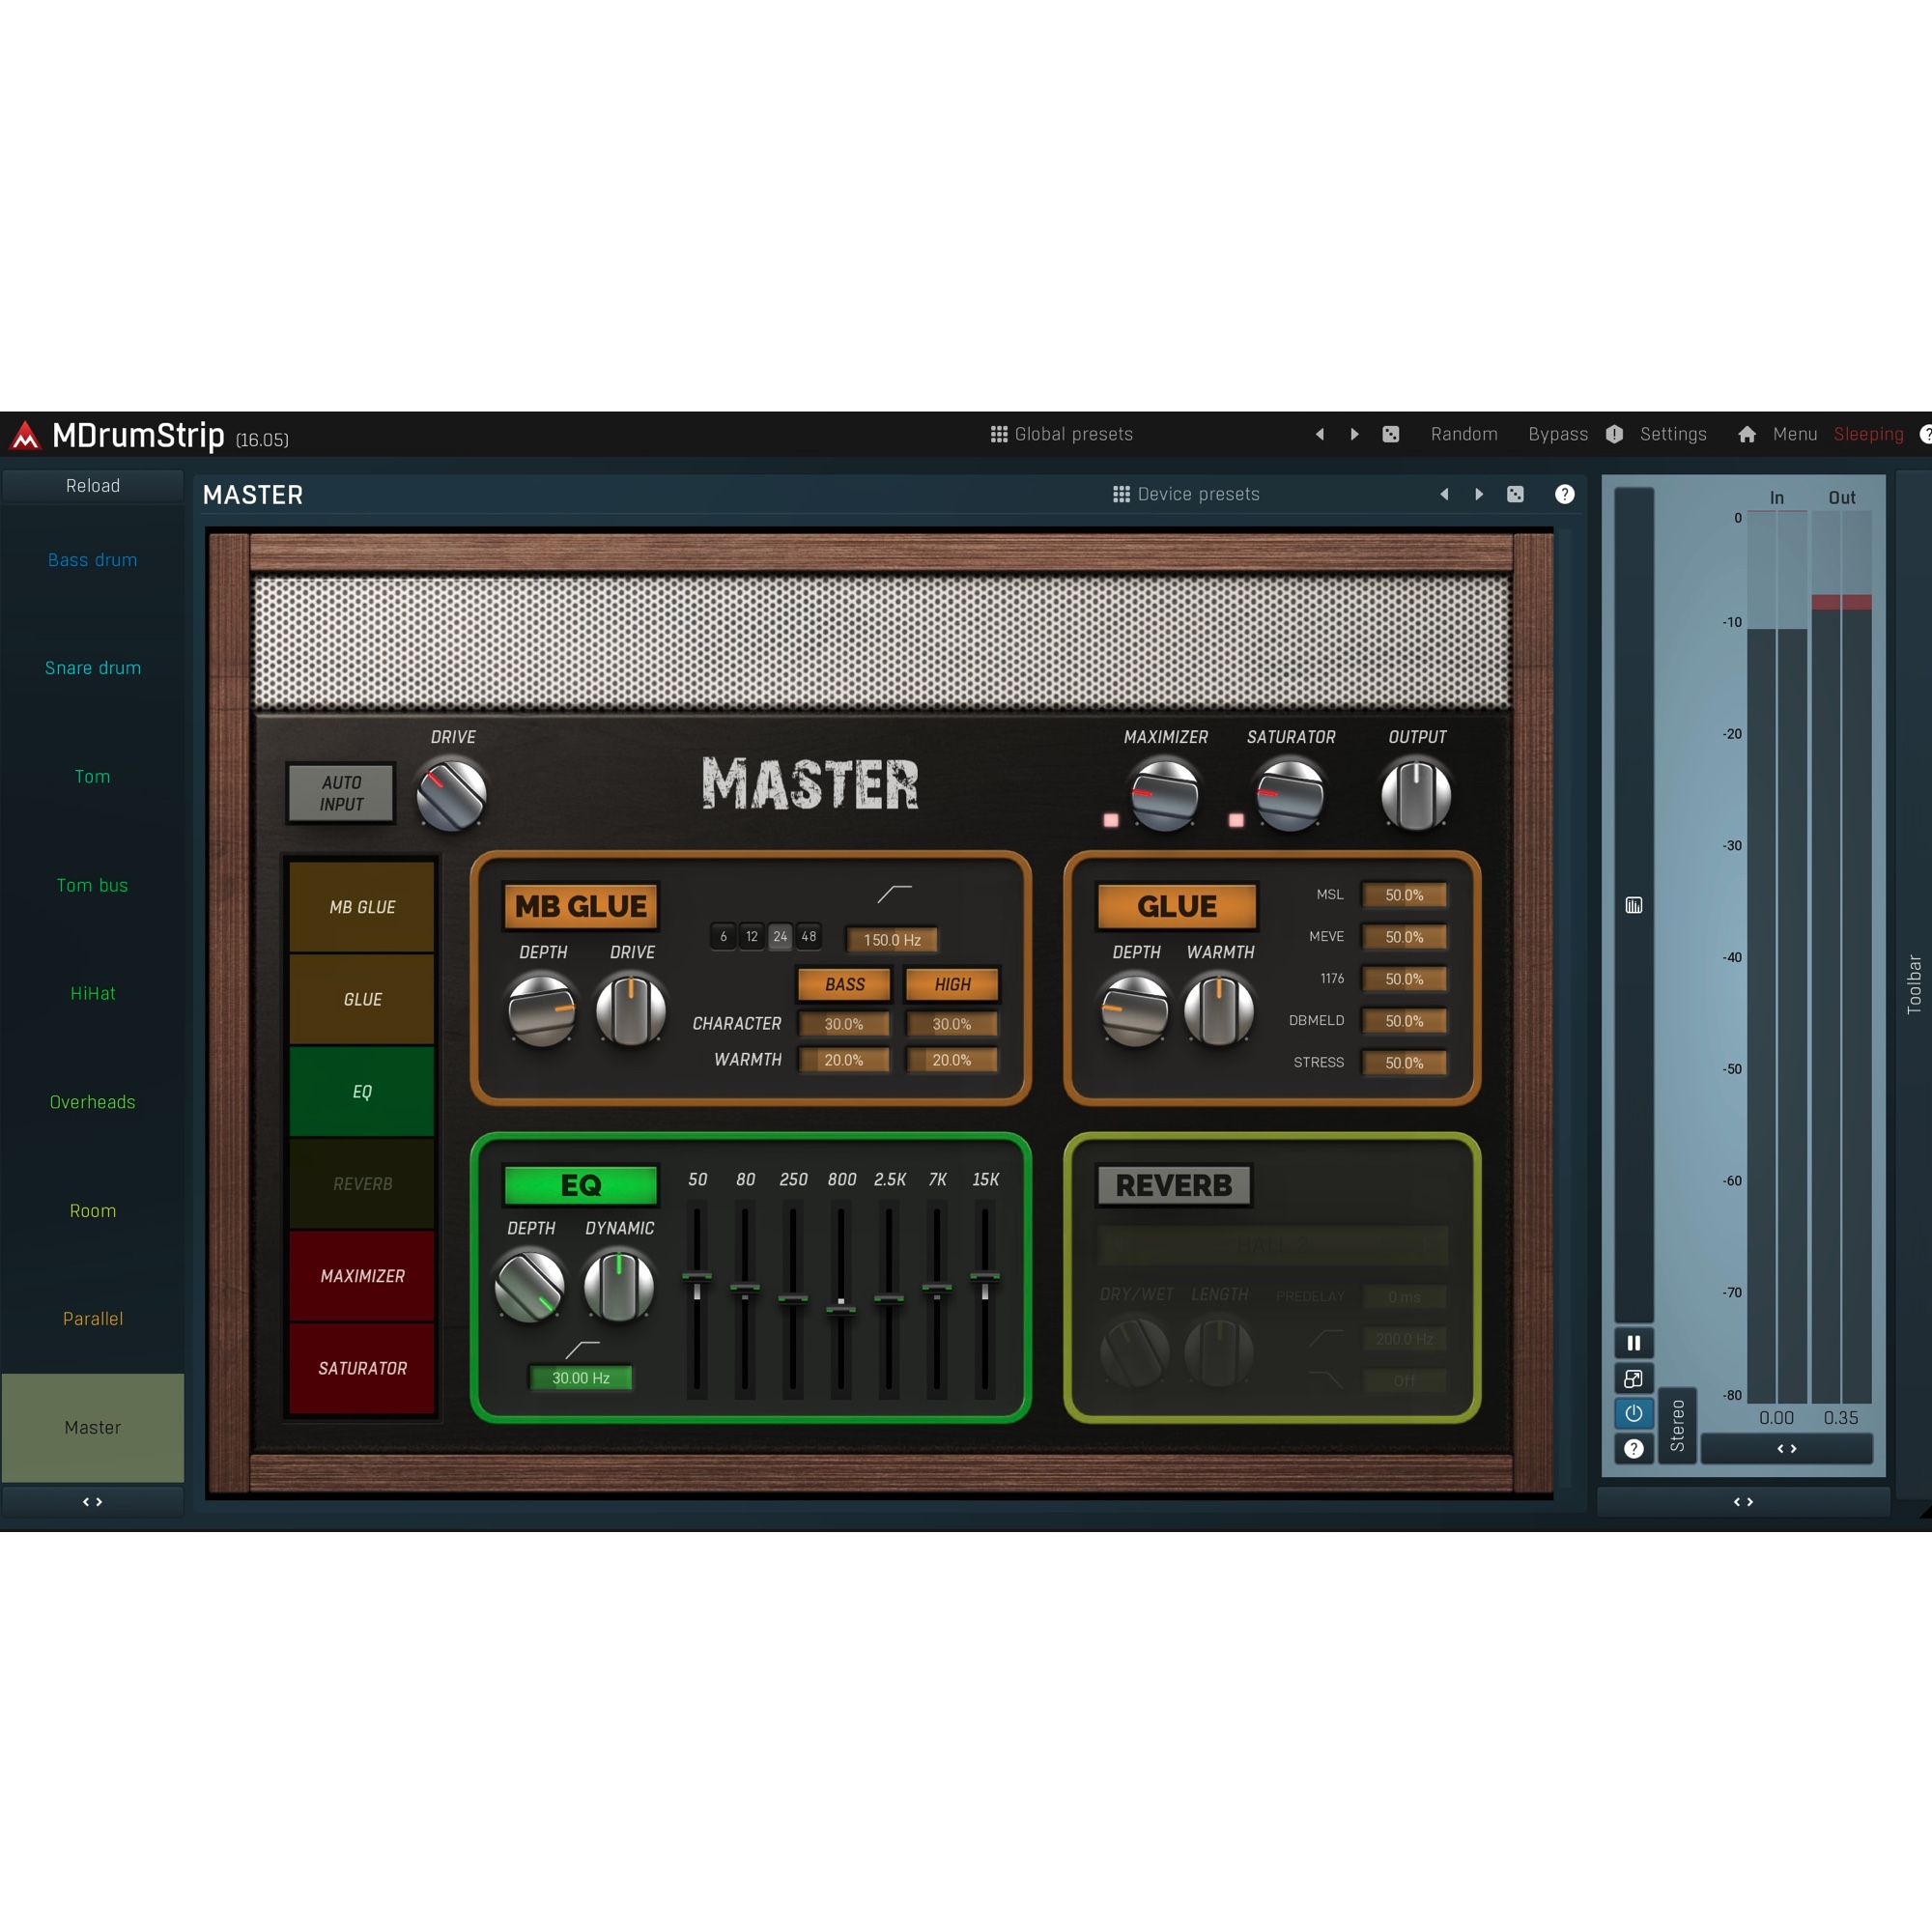Pause the level meters with the pause icon
1932x1932 pixels.
click(1634, 1343)
